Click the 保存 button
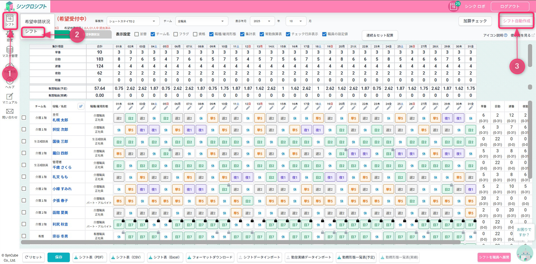536x264 pixels. click(58, 257)
